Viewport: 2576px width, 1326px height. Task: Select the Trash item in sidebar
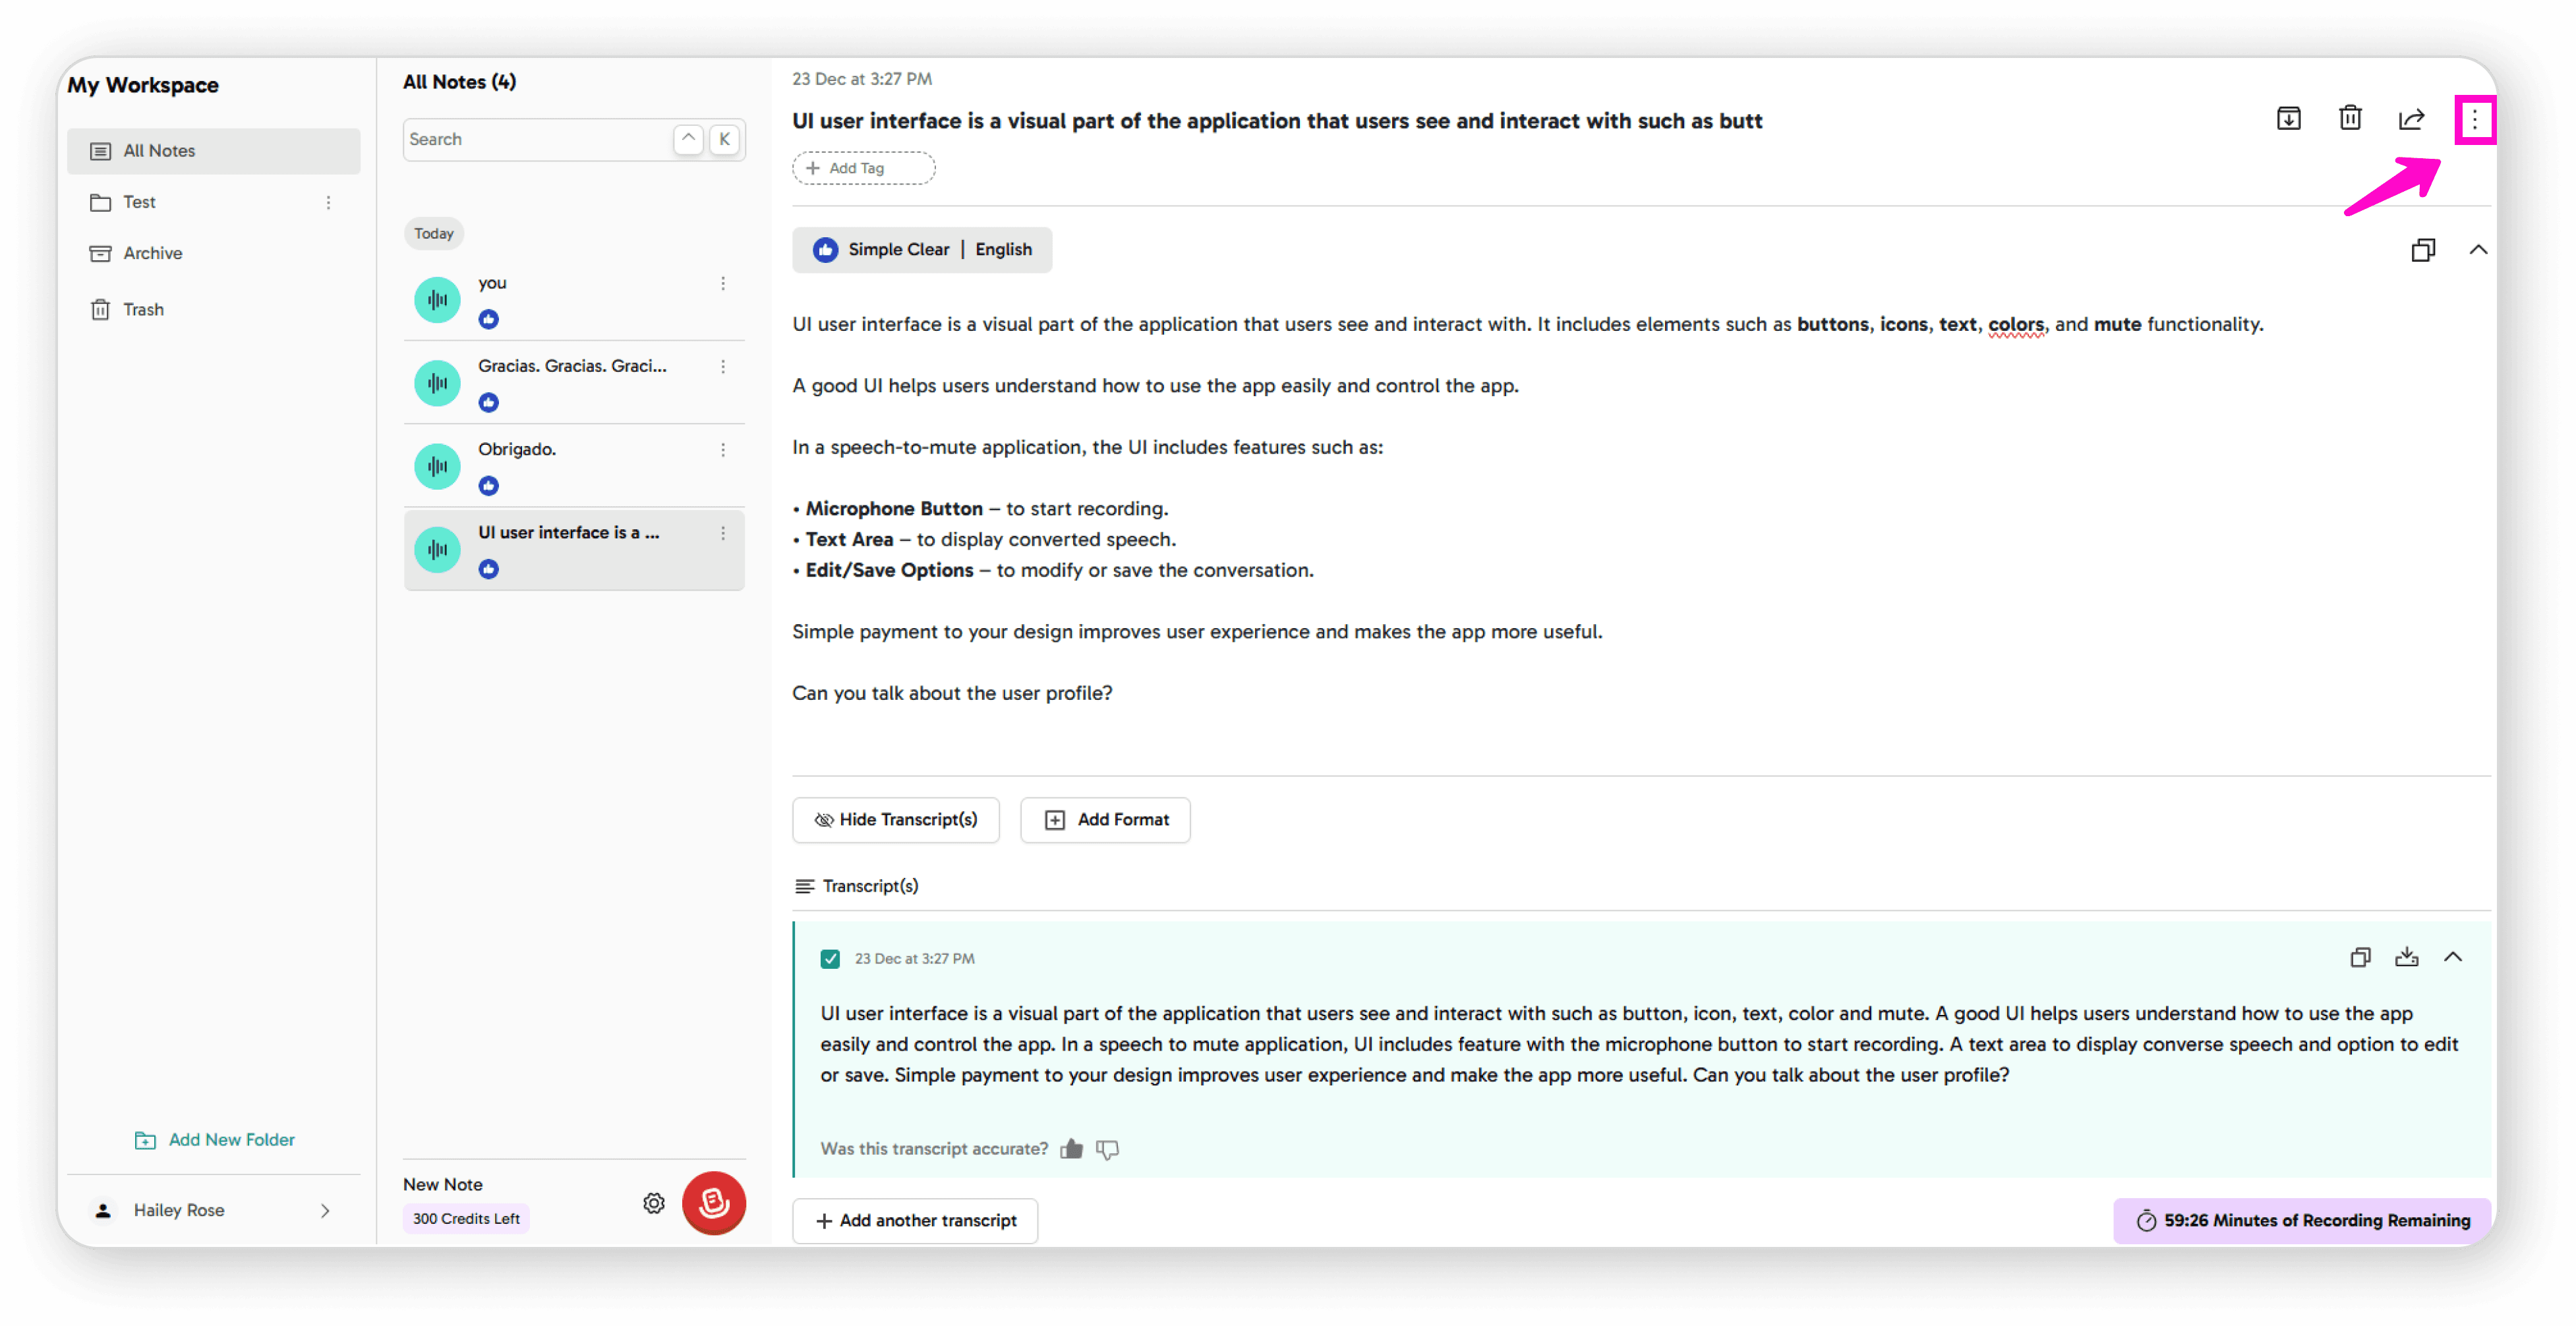click(x=143, y=310)
